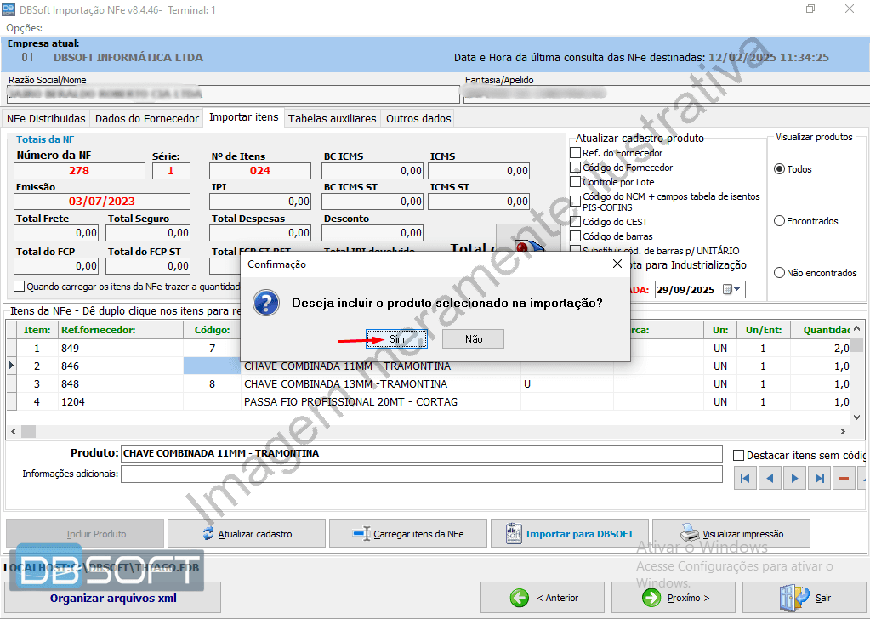870x619 pixels.
Task: Click the Informações adicionais text field
Action: click(421, 474)
